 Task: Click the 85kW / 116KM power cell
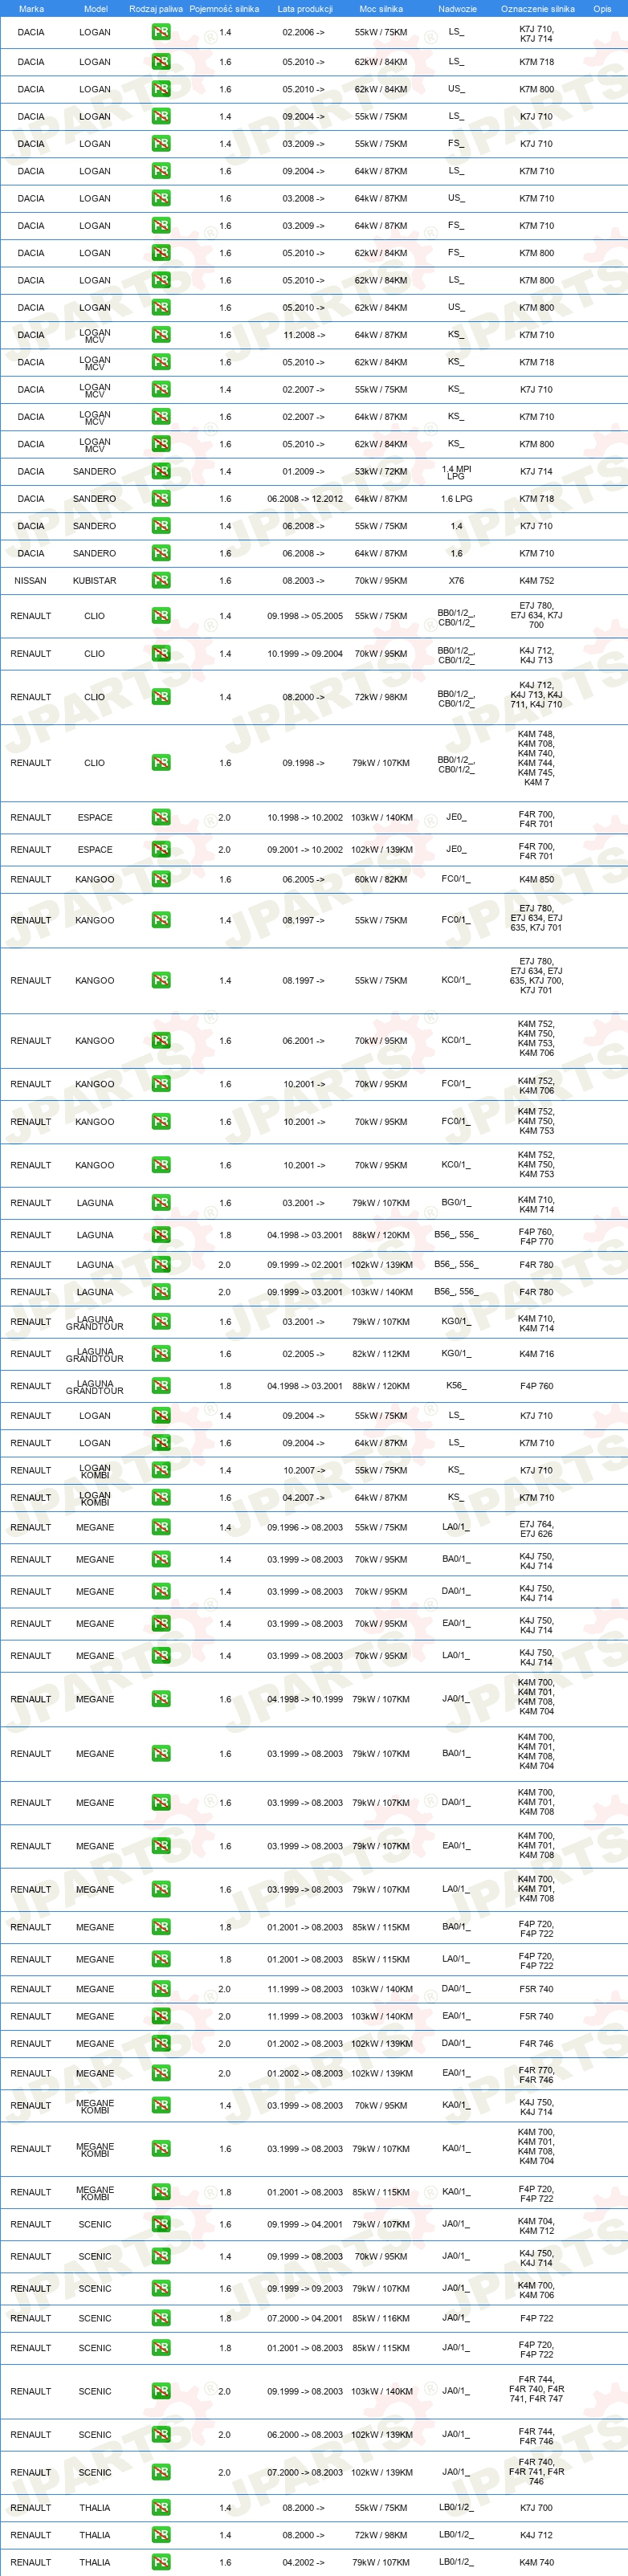[381, 2318]
